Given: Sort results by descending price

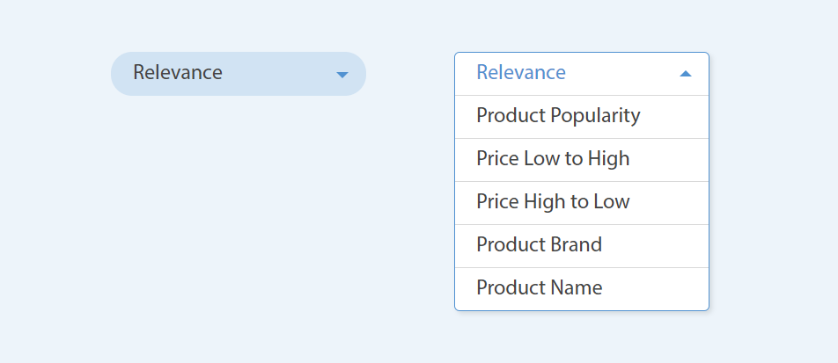Looking at the screenshot, I should [x=582, y=203].
